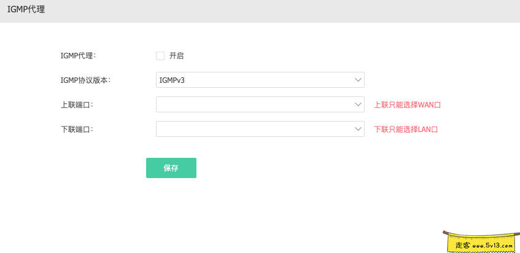Open the 下联端口 dropdown field
Image resolution: width=520 pixels, height=253 pixels.
pyautogui.click(x=260, y=129)
